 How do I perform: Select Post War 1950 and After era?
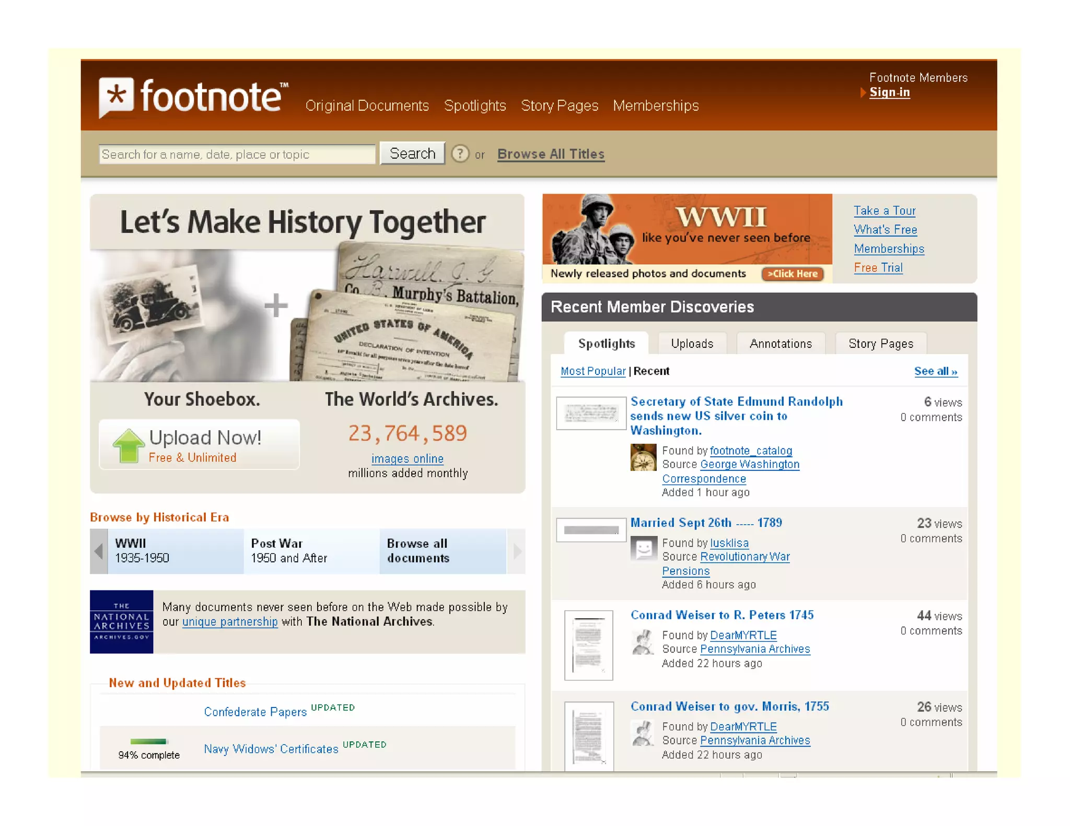click(x=311, y=551)
